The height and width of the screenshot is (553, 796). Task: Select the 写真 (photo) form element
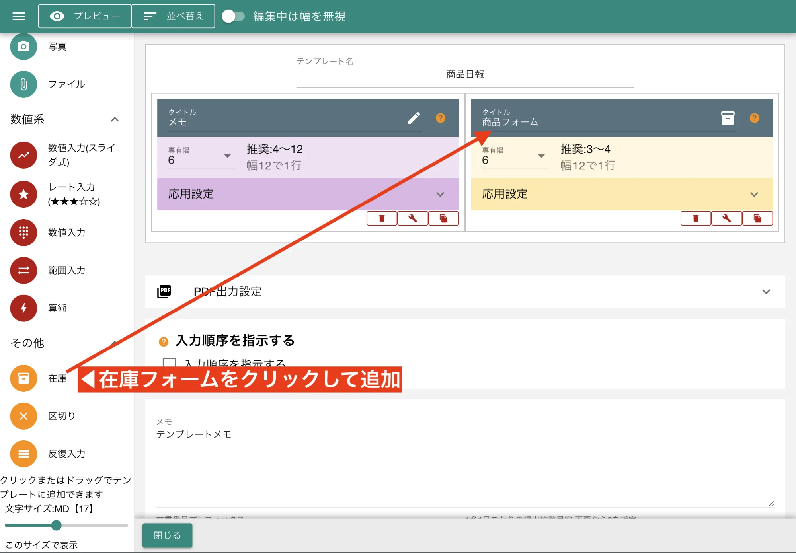pyautogui.click(x=23, y=46)
